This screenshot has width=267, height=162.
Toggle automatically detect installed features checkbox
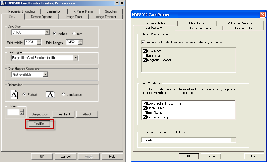(x=143, y=42)
